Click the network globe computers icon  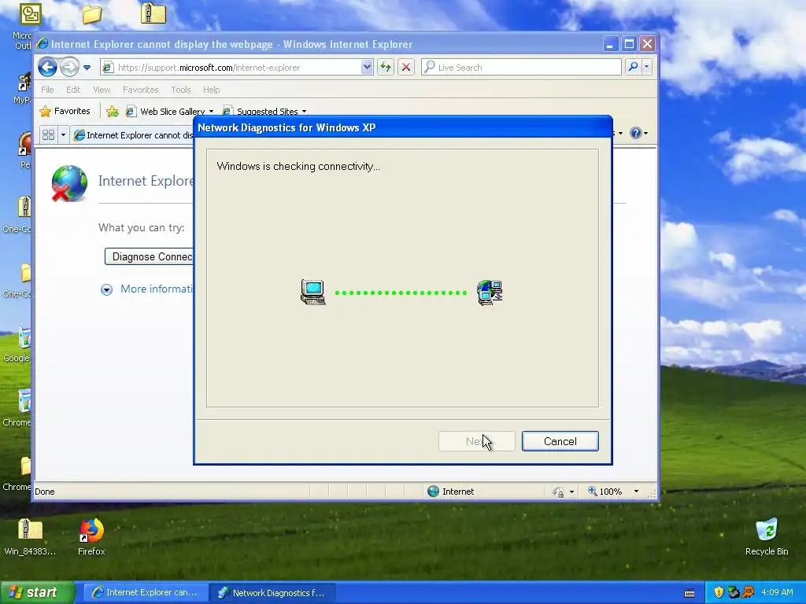tap(490, 293)
